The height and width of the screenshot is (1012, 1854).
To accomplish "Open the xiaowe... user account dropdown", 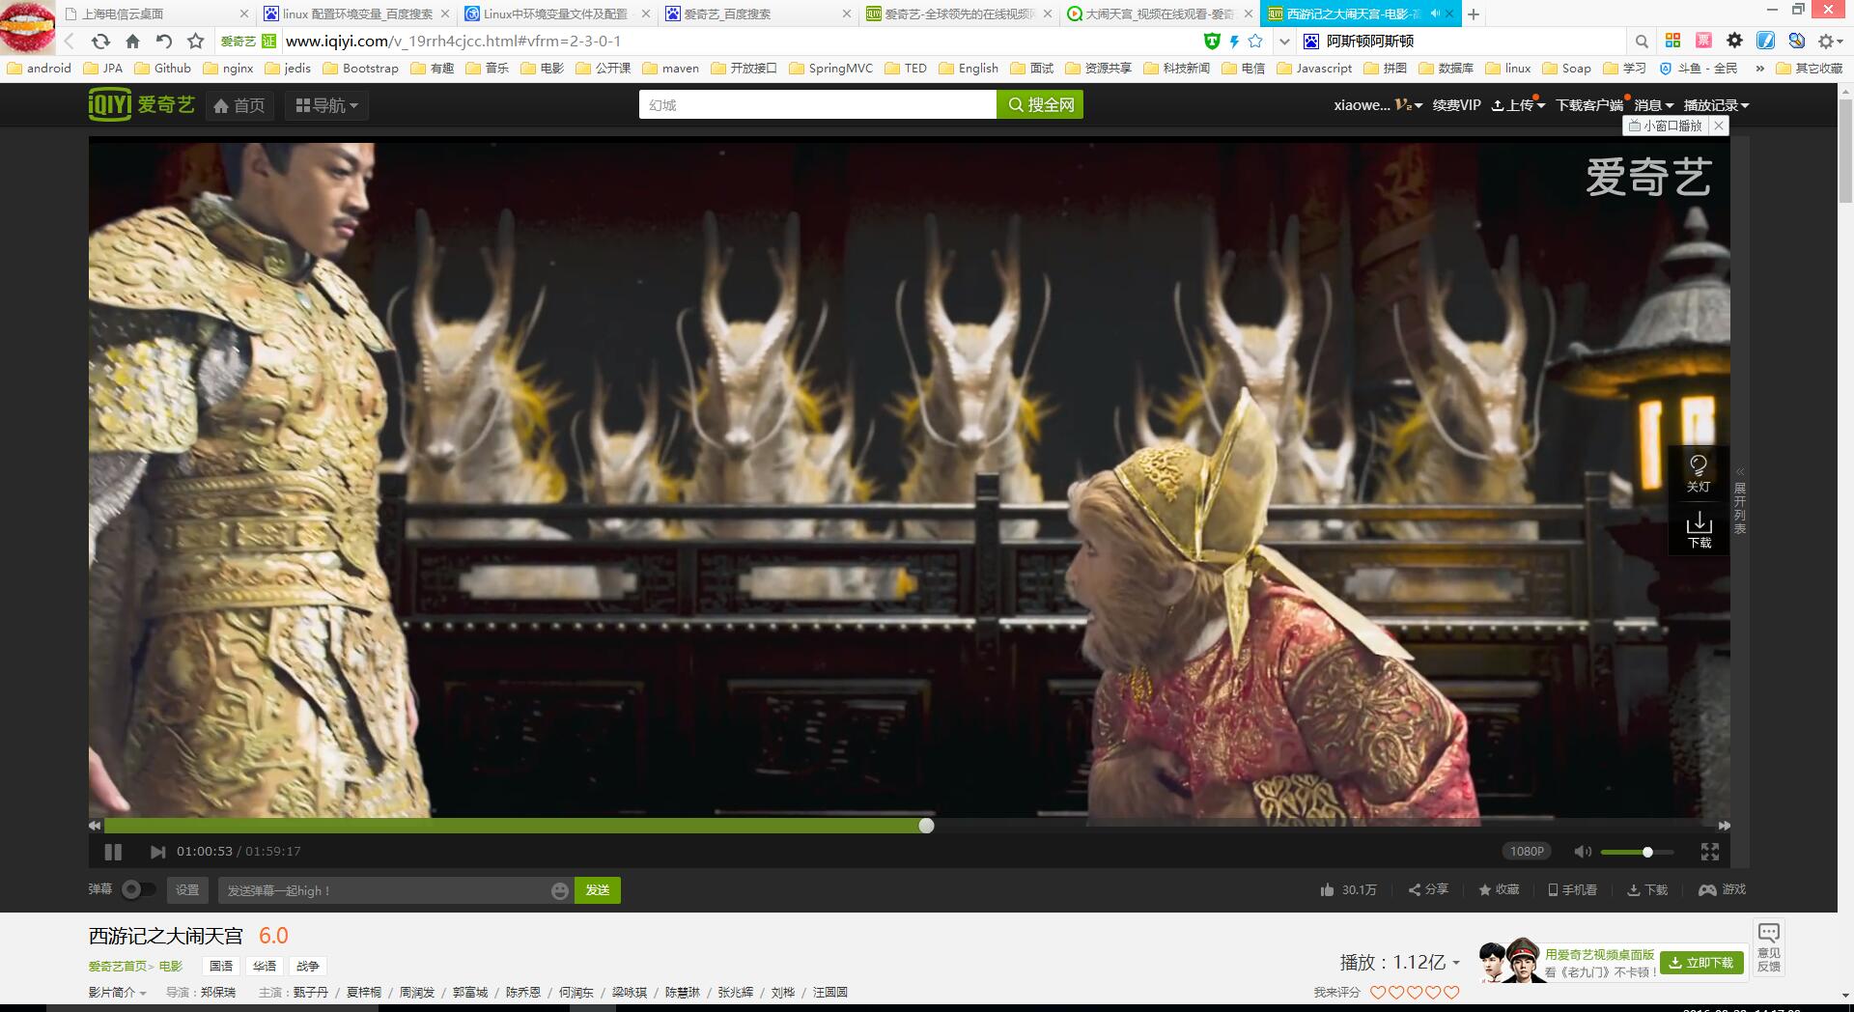I will click(x=1378, y=105).
